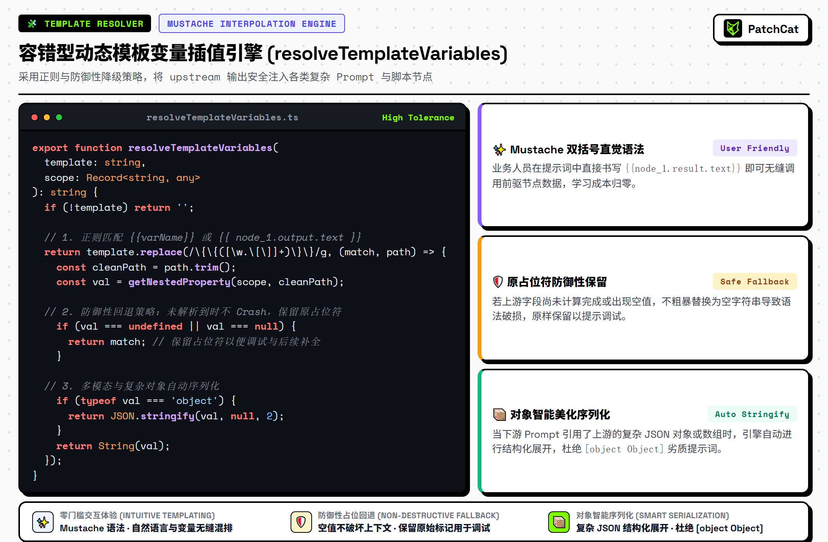
Task: Click the 'scope: Record<string, any>' line
Action: pos(122,178)
